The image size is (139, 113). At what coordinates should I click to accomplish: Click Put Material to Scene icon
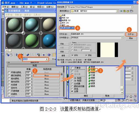pos(12,55)
